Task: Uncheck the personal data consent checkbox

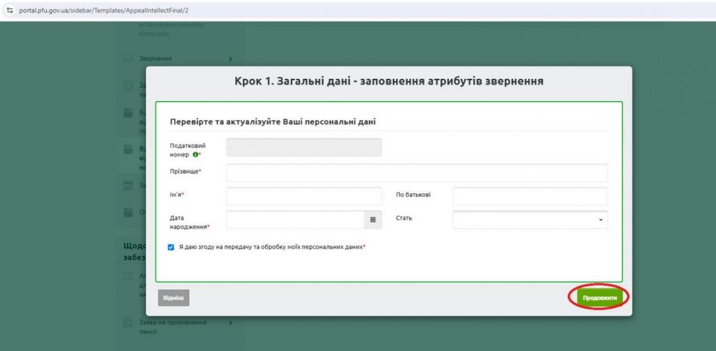Action: point(171,247)
